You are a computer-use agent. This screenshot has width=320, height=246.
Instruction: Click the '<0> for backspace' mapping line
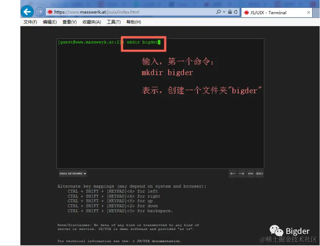point(120,211)
